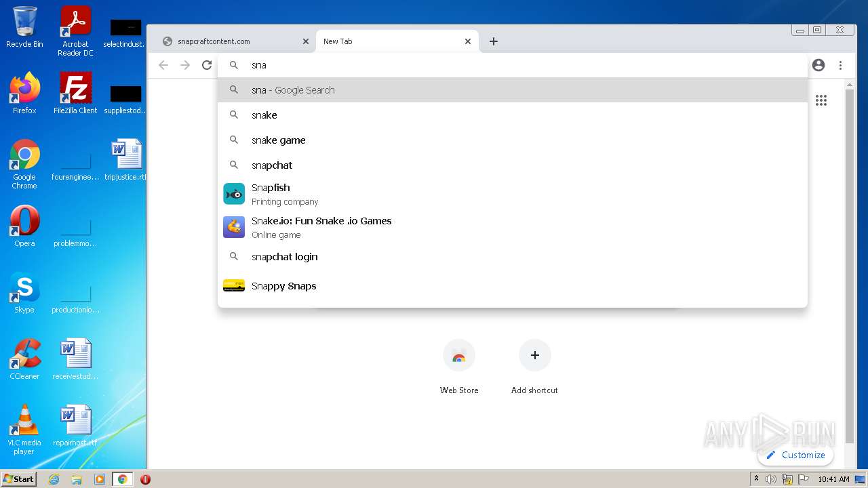Click the Snake.io game icon
The height and width of the screenshot is (488, 868).
(x=234, y=227)
